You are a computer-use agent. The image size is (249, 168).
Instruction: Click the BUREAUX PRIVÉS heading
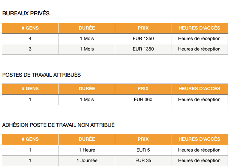[26, 13]
